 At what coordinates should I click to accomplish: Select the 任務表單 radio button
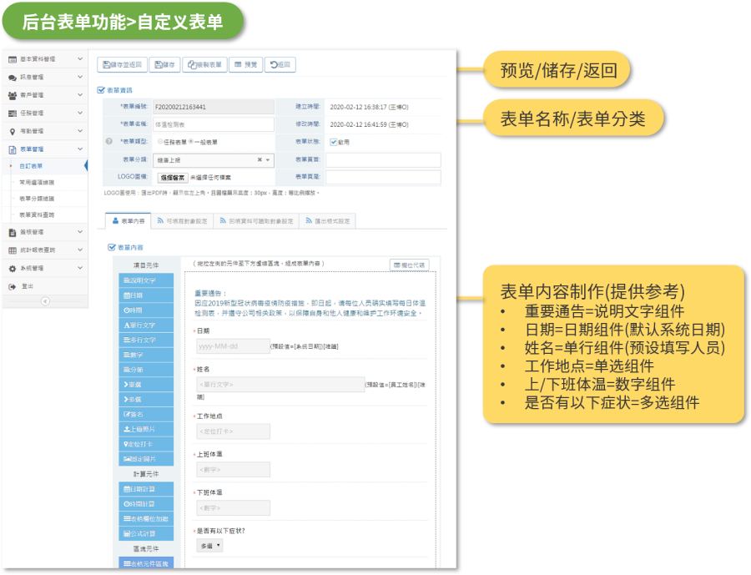coord(159,143)
